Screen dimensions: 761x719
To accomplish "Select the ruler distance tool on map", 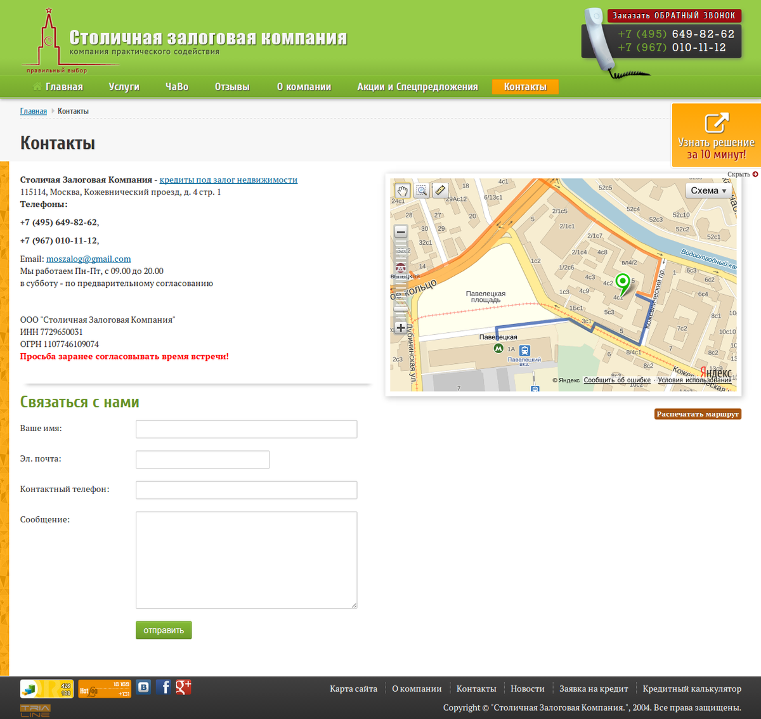I will click(x=440, y=191).
